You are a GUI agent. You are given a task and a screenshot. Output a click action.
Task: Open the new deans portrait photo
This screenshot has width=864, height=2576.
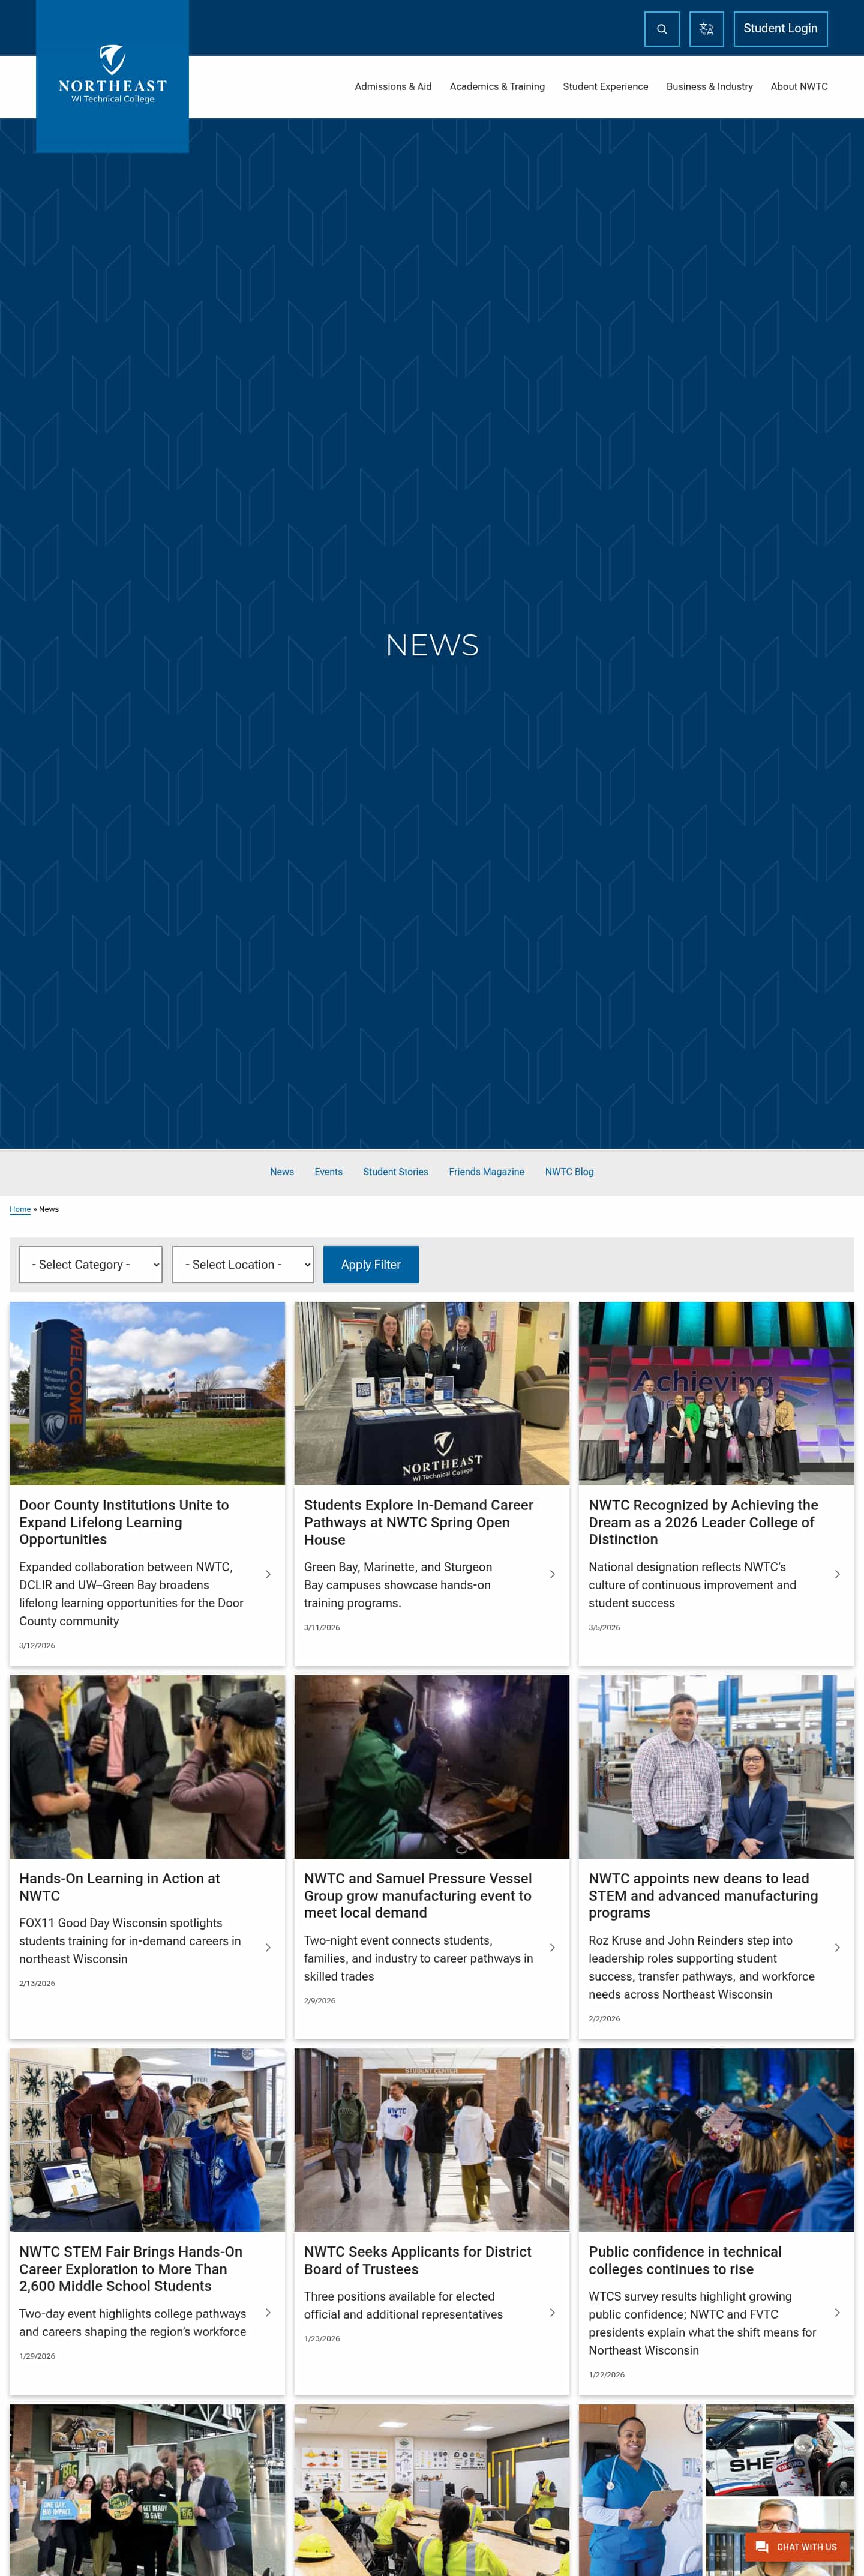tap(716, 1767)
